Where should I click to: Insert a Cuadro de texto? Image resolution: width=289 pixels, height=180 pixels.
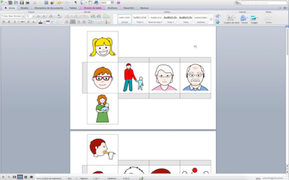[231, 20]
